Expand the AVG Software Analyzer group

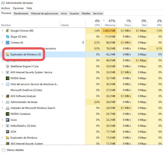pyautogui.click(x=2, y=96)
